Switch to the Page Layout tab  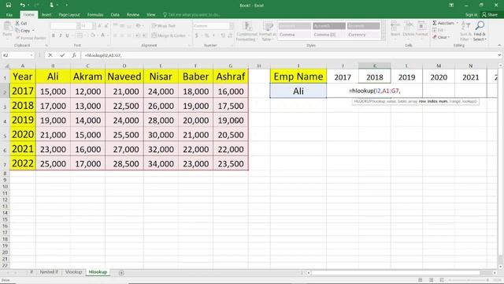pyautogui.click(x=69, y=15)
